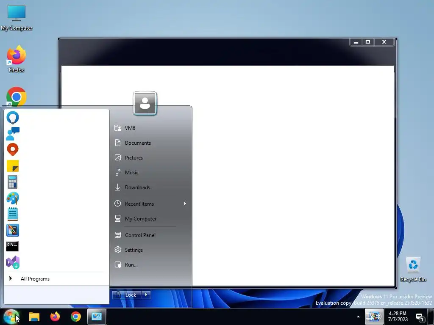
Task: Open the Calculator app icon
Action: (13, 182)
